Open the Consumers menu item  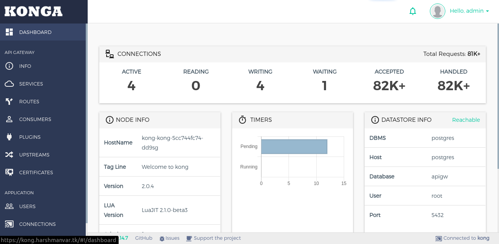[x=43, y=119]
